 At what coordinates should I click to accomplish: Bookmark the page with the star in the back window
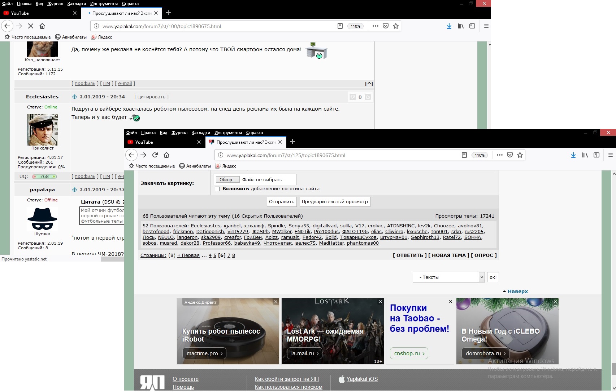[396, 26]
